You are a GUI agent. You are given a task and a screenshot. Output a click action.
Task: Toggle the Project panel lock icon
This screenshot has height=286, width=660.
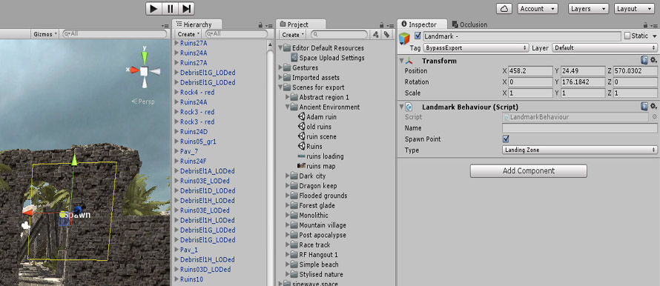tap(382, 24)
